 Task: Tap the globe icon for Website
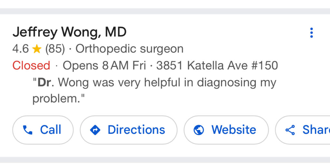(199, 130)
